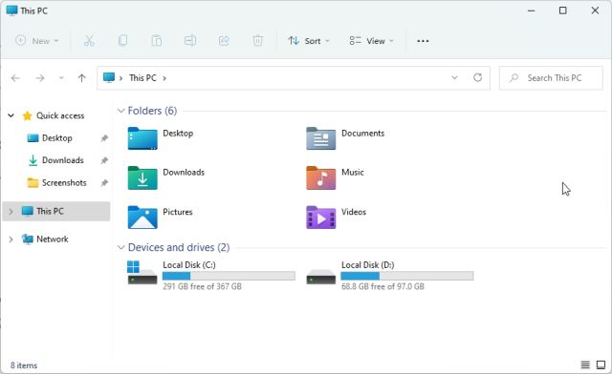This screenshot has height=374, width=612.
Task: Click the Paste clipboard icon
Action: 157,40
